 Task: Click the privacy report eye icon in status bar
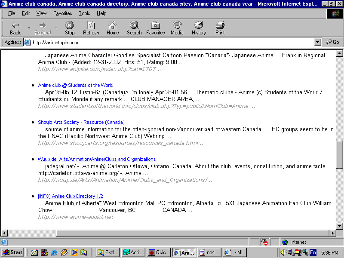pyautogui.click(x=264, y=242)
